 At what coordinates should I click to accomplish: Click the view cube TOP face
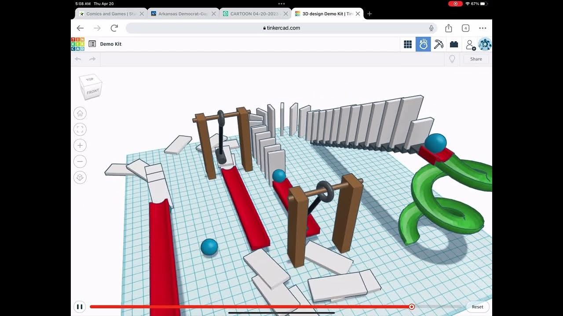click(90, 80)
